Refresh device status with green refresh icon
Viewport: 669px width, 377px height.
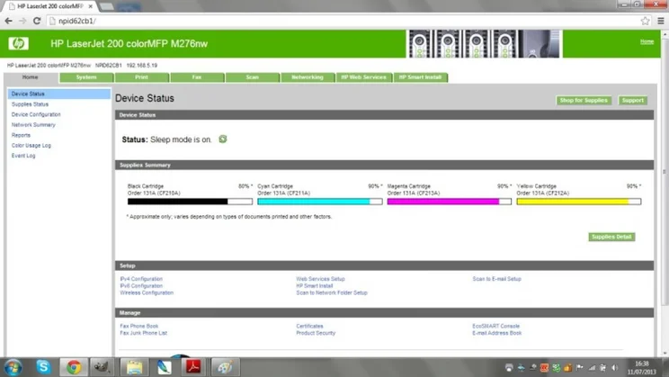click(x=223, y=139)
